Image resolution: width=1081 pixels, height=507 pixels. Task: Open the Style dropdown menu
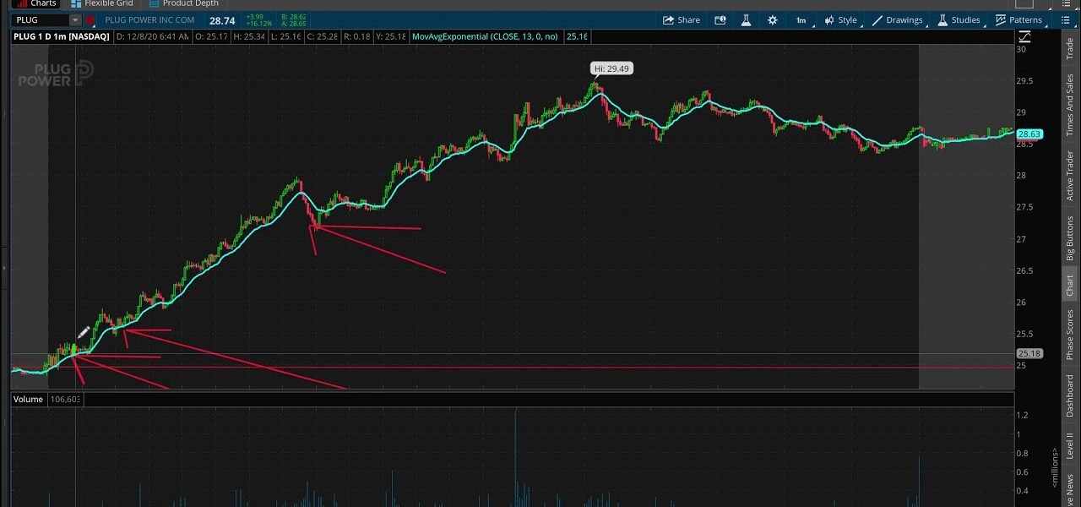point(840,20)
